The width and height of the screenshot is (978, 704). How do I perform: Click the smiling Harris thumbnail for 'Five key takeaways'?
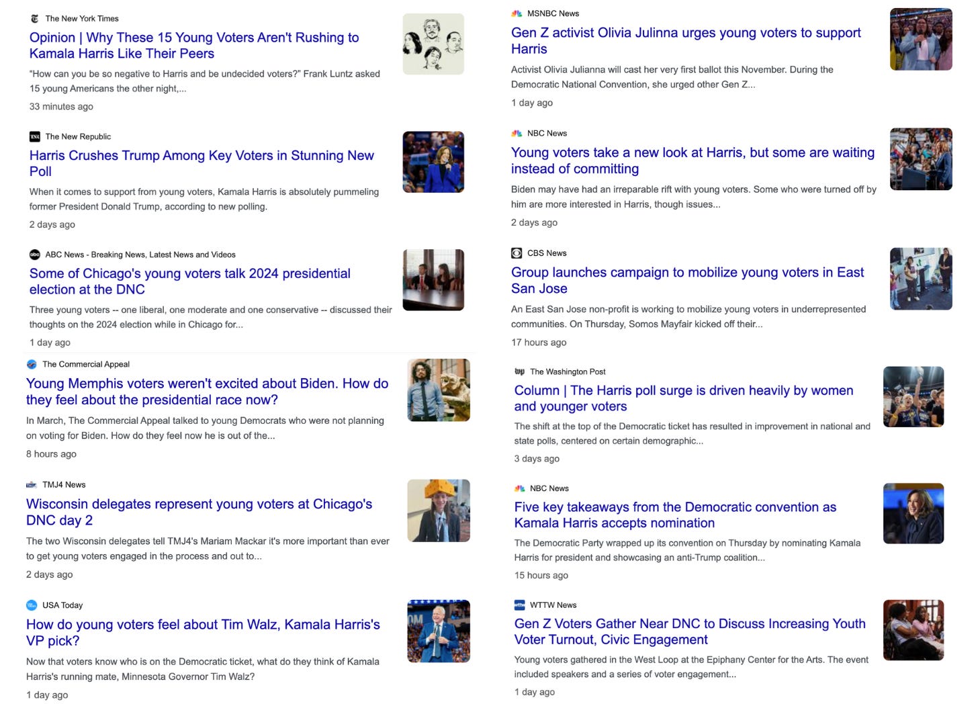click(x=914, y=514)
